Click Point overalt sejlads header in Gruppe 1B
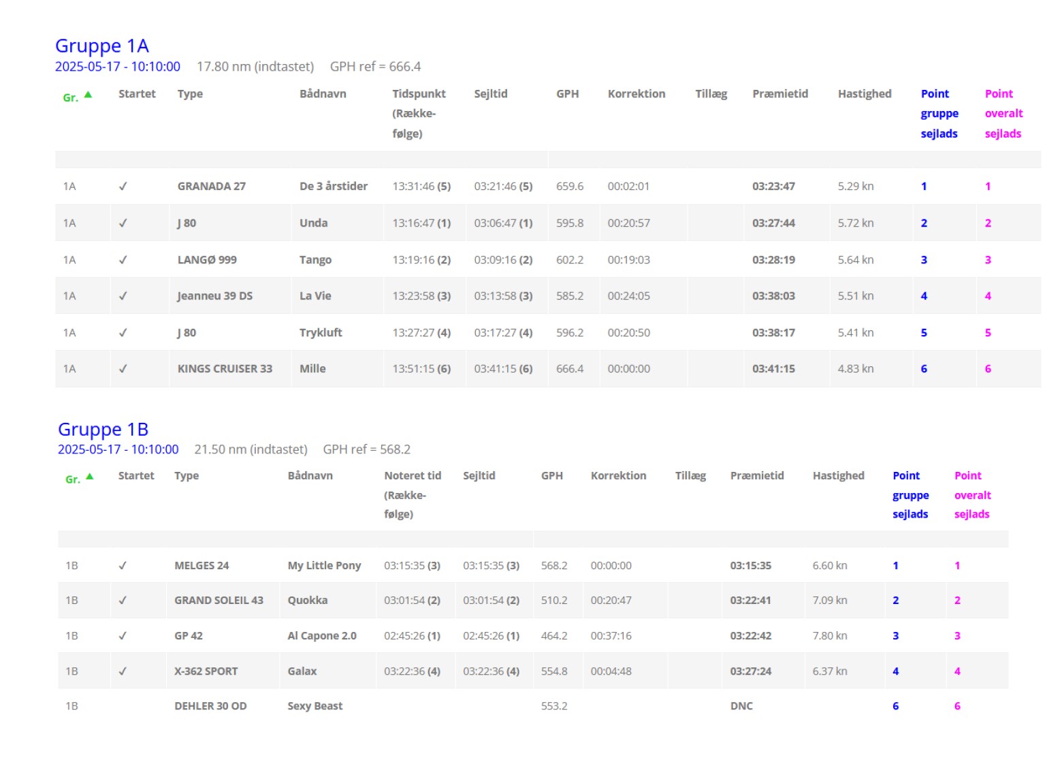Image resolution: width=1047 pixels, height=779 pixels. click(972, 495)
